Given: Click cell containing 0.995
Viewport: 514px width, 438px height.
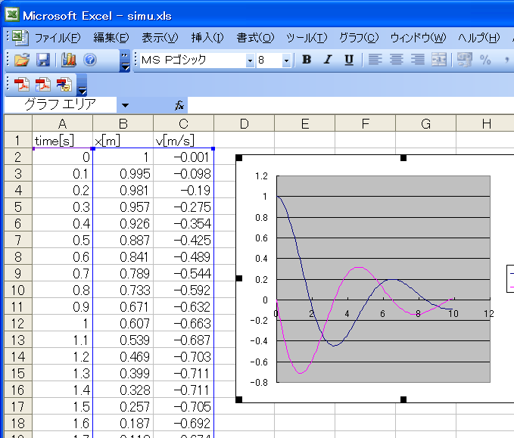Looking at the screenshot, I should [123, 174].
